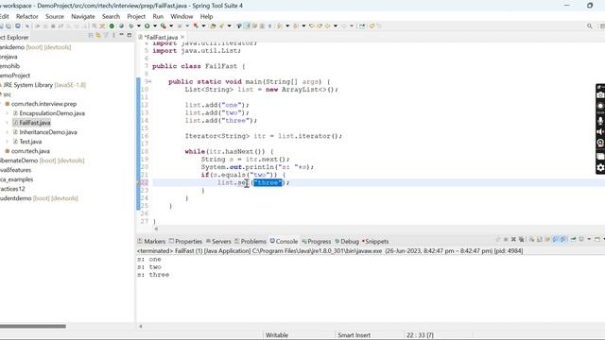Open the Help menu
The image size is (605, 340).
coord(206,17)
